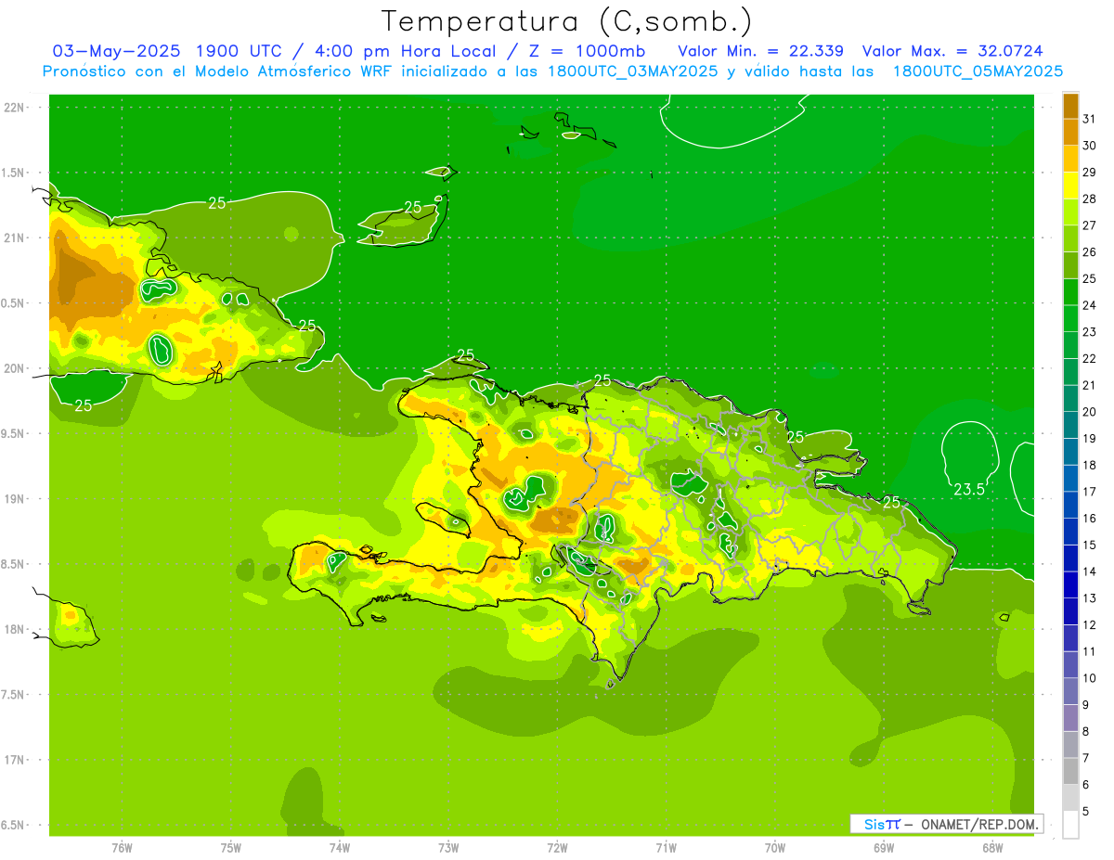Image resolution: width=1114 pixels, height=860 pixels.
Task: Click the "72W" longitude axis label
Action: click(557, 847)
